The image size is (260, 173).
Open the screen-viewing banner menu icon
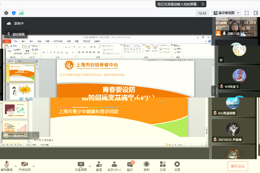[x=203, y=4]
